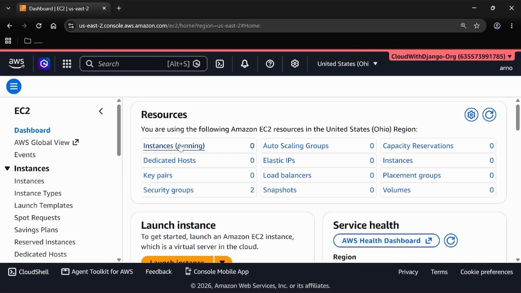Open the AWS logo home link
Image resolution: width=521 pixels, height=293 pixels.
[17, 63]
